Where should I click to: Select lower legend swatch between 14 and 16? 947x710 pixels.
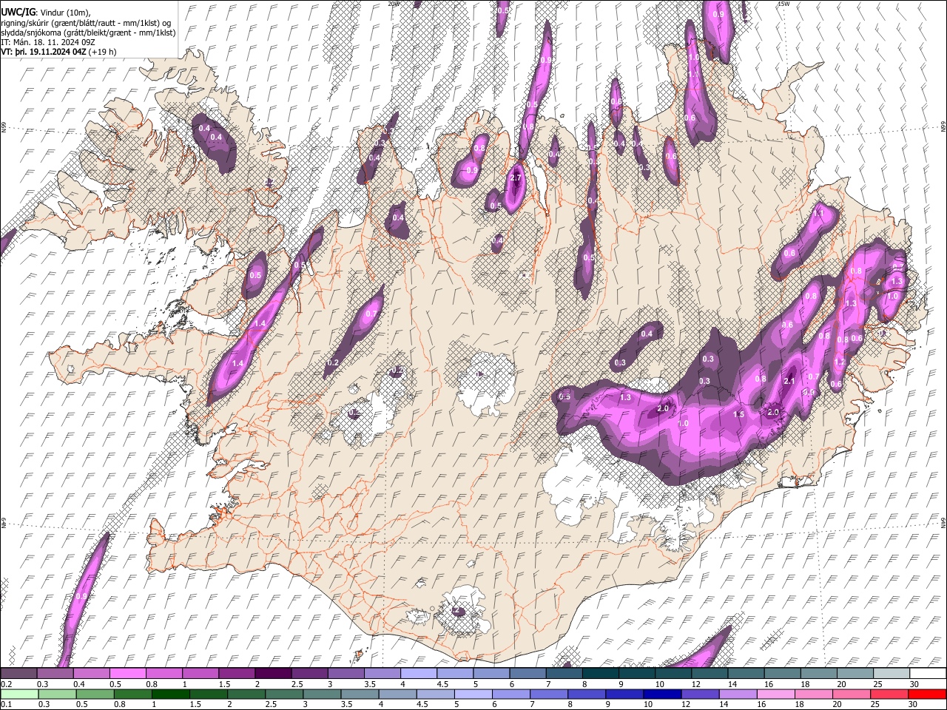click(x=737, y=694)
